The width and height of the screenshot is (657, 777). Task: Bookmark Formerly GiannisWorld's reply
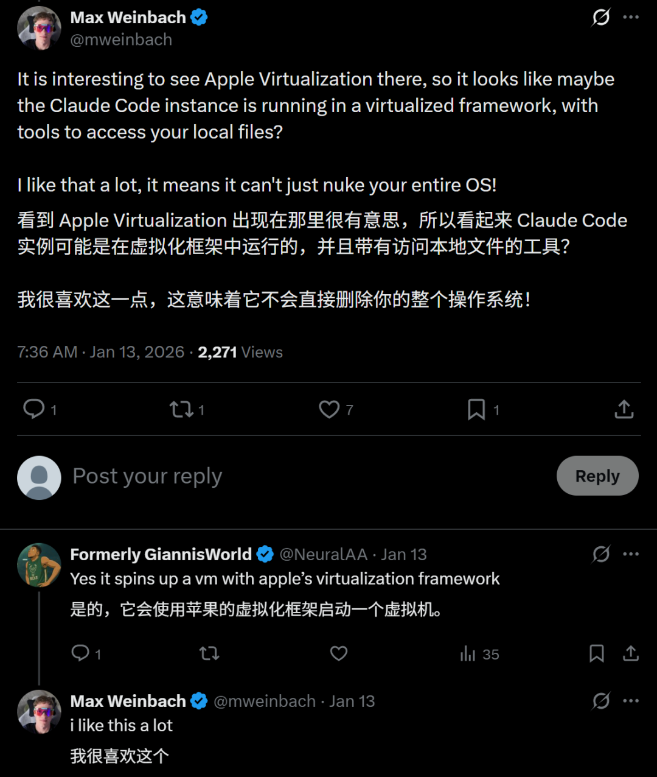[597, 653]
